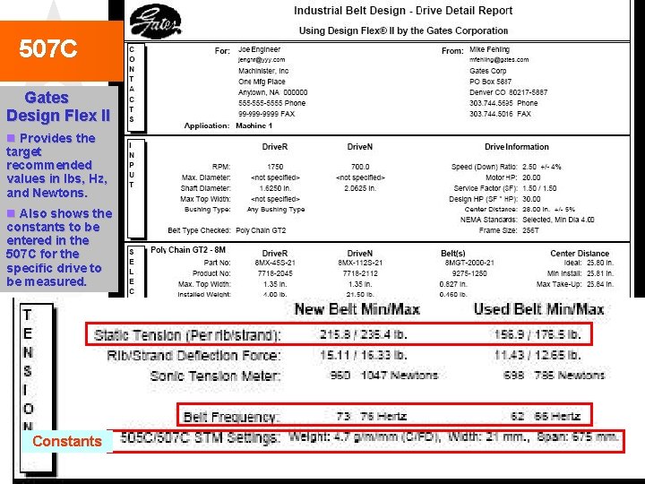645x484 pixels.
Task: Select the company "Machinister, Inc"
Action: (263, 71)
